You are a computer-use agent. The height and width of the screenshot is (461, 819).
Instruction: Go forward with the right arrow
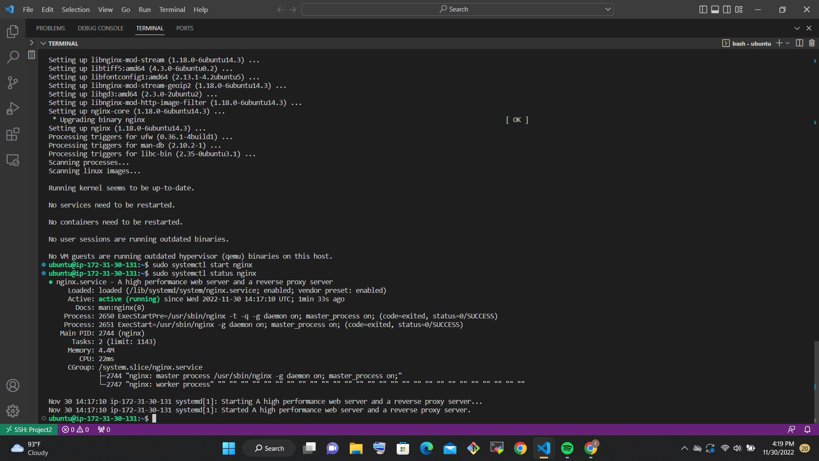pyautogui.click(x=293, y=9)
